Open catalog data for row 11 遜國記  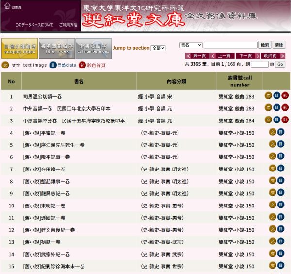coord(281,217)
